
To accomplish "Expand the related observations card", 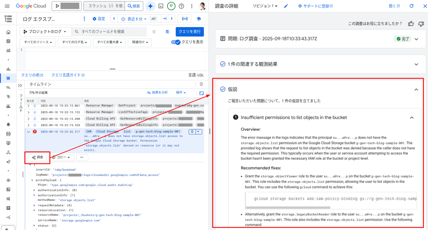I will click(416, 64).
